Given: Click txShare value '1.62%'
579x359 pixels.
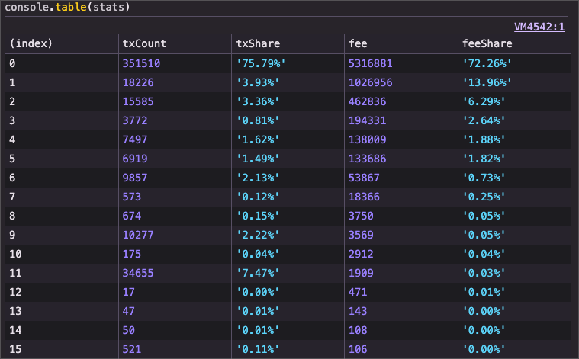Looking at the screenshot, I should click(x=258, y=139).
